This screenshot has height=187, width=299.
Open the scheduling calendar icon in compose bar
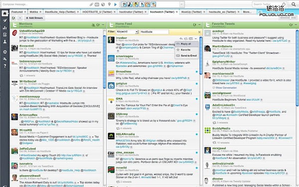click(x=97, y=4)
